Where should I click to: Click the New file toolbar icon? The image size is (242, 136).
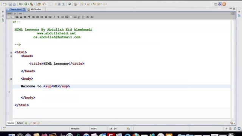[4, 4]
